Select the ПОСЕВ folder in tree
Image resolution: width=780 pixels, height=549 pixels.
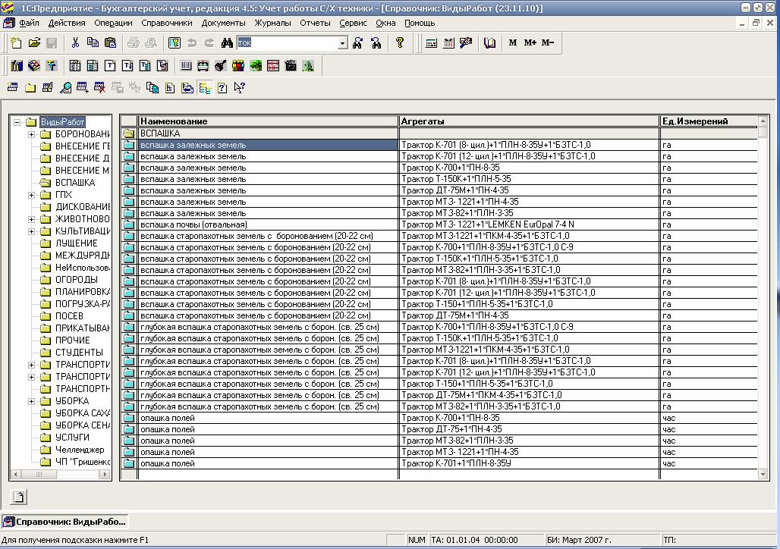point(69,315)
